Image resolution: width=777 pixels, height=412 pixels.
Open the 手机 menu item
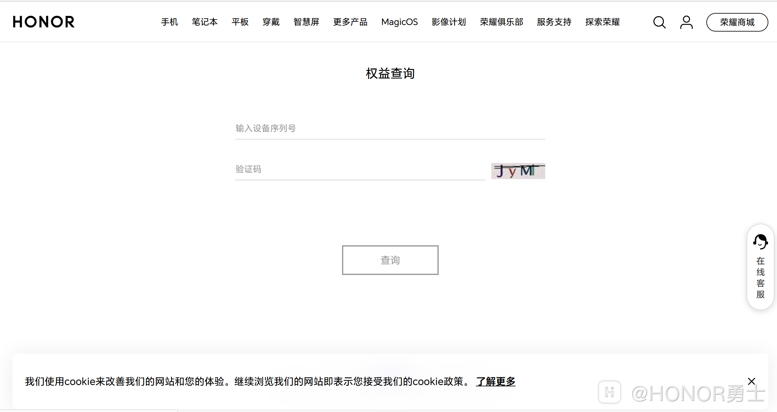click(169, 22)
